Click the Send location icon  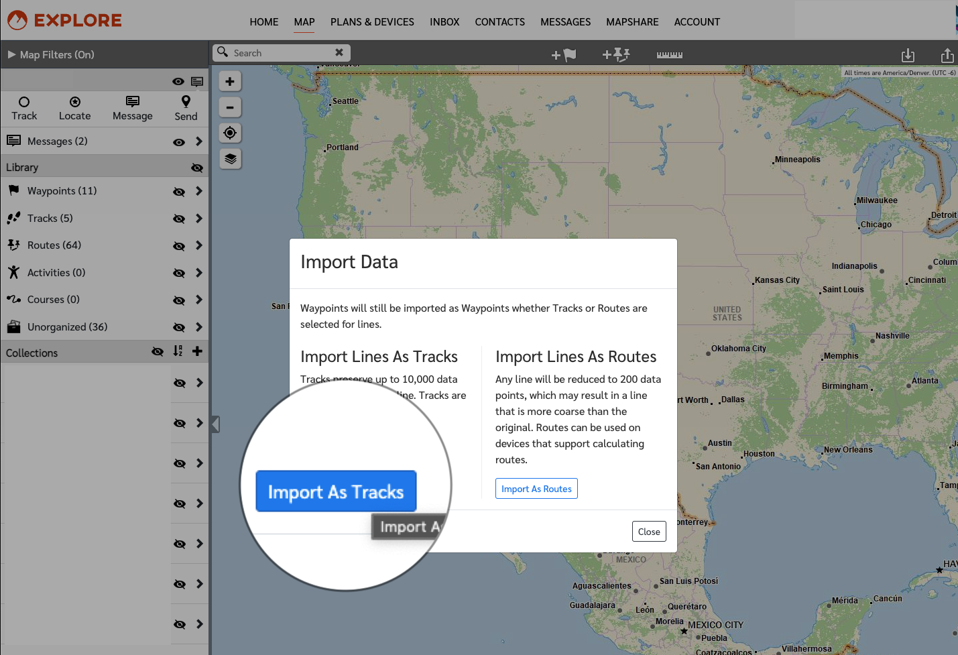click(185, 108)
